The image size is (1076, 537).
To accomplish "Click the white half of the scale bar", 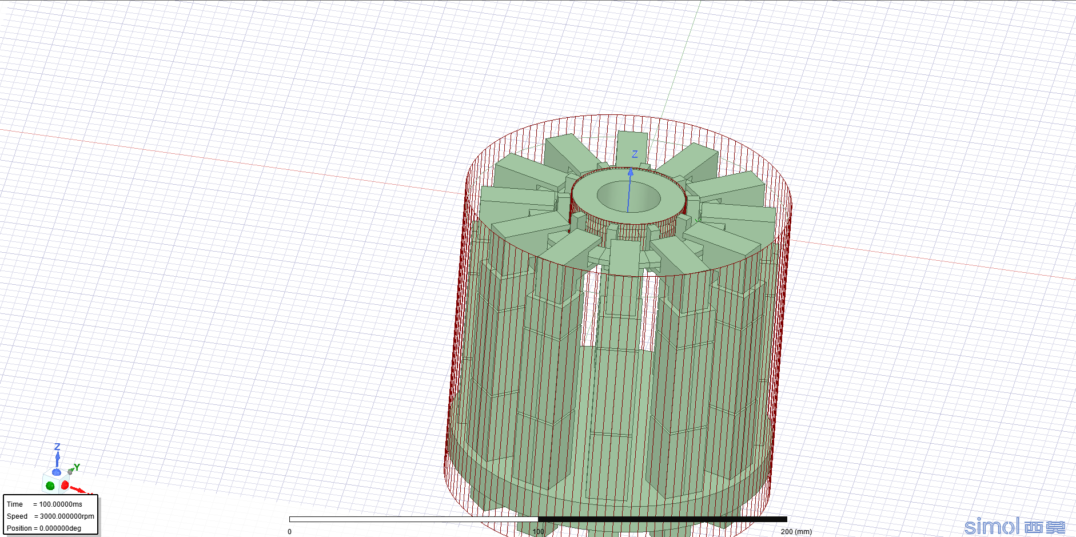I will pos(414,519).
